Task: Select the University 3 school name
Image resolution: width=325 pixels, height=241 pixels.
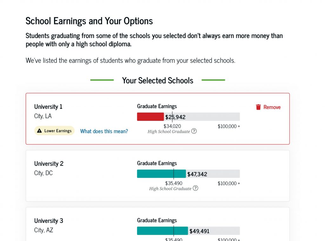Action: (49, 221)
